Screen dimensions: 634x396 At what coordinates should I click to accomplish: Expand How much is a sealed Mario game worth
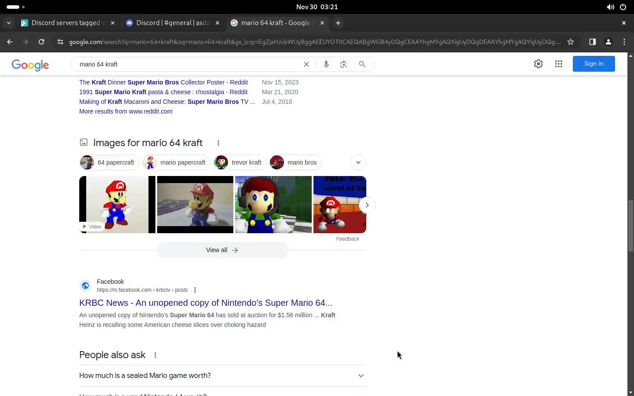pos(222,376)
